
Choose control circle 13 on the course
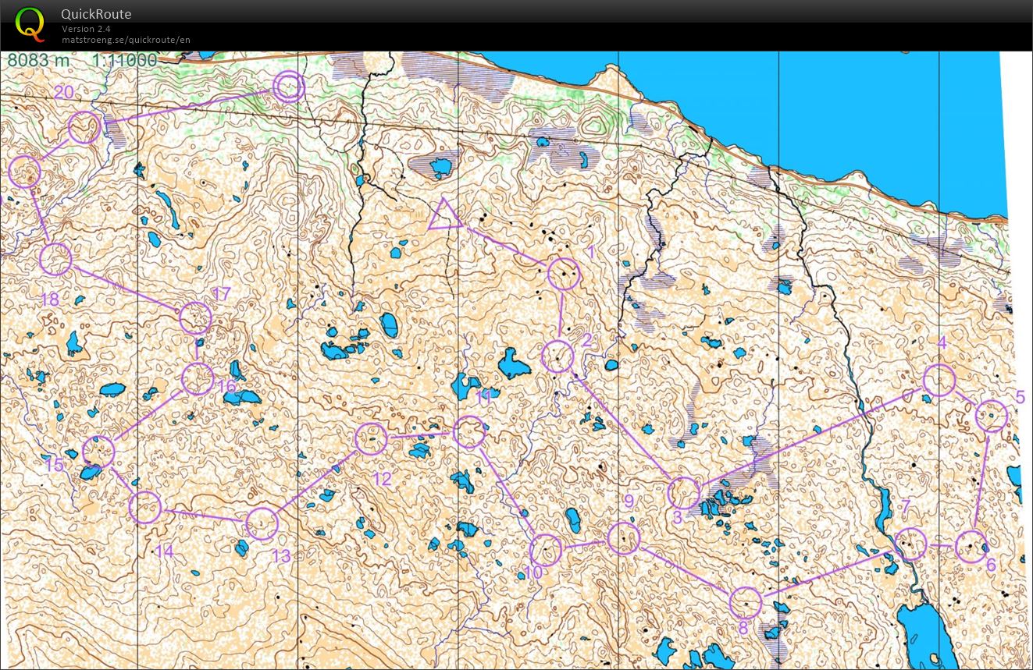point(262,524)
